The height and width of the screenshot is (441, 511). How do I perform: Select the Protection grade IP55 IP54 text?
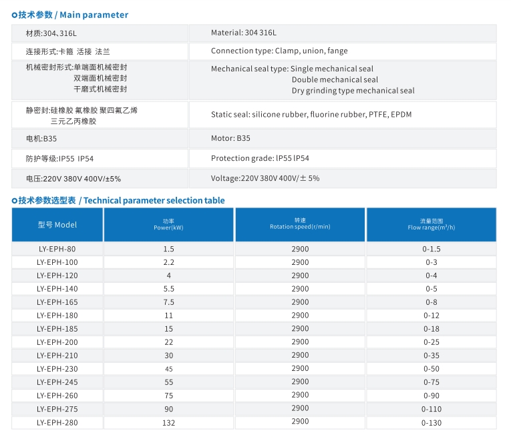(x=260, y=159)
